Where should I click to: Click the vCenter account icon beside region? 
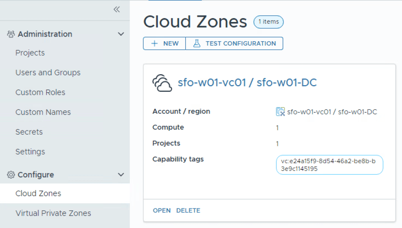click(x=280, y=112)
